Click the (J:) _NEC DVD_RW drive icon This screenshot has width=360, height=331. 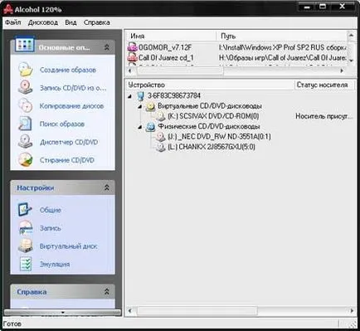pyautogui.click(x=161, y=137)
